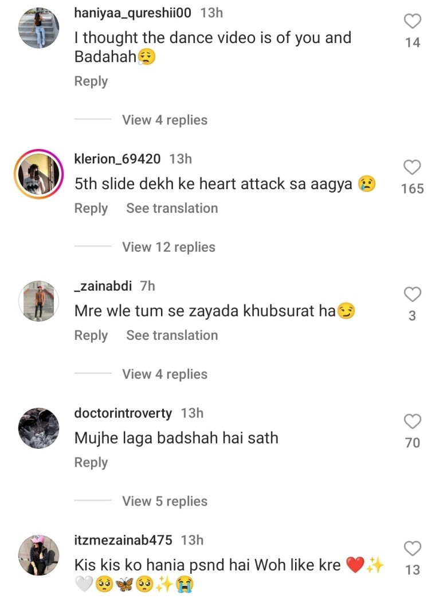Open klerion_69420's story ring avatar
Screen dimensions: 447x599
coord(38,174)
